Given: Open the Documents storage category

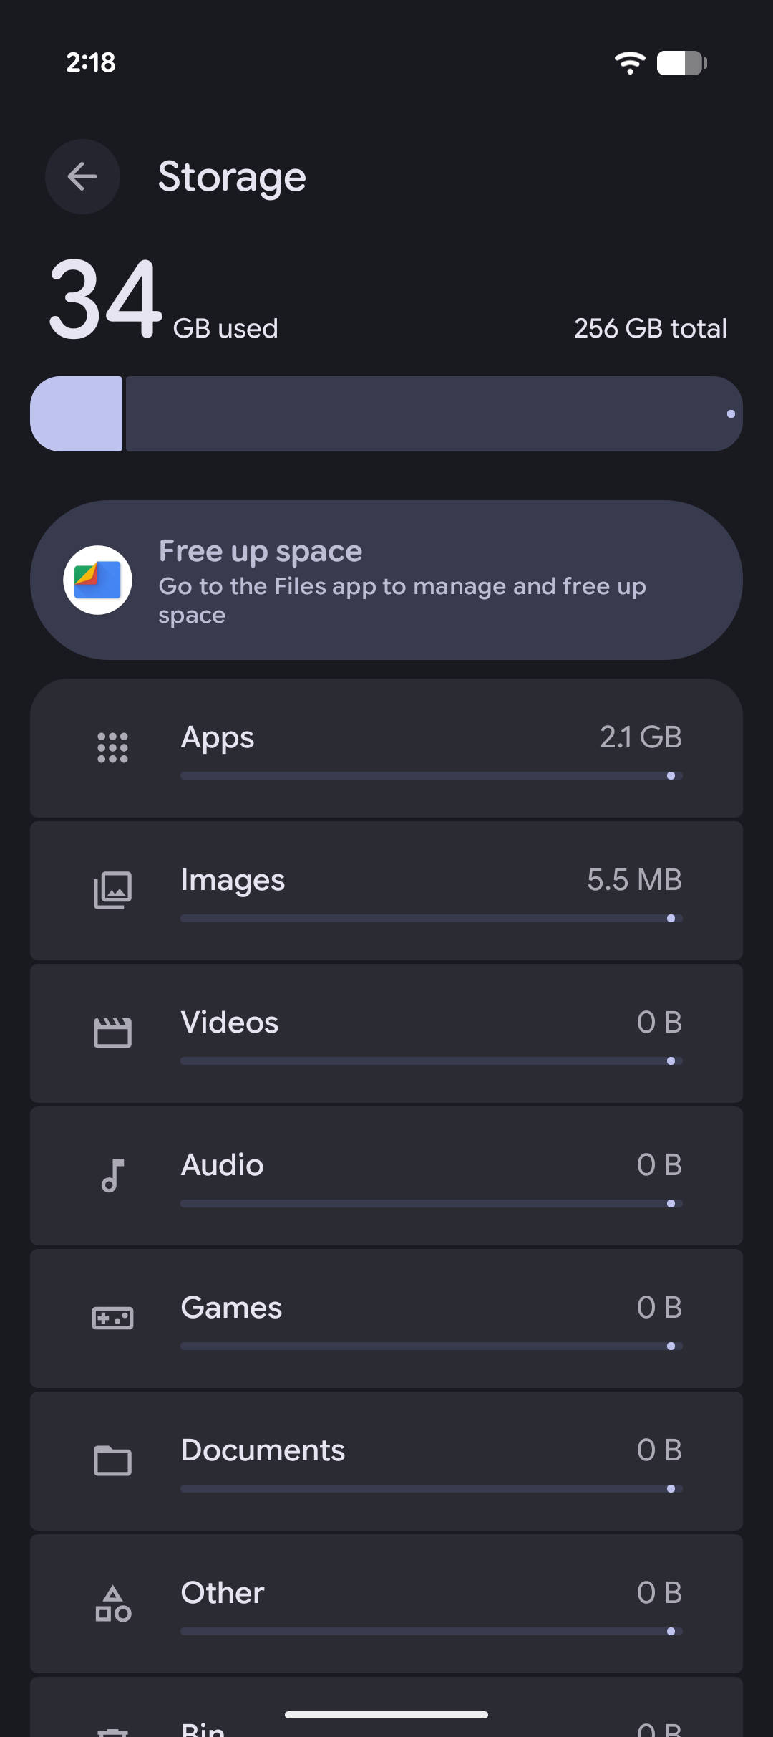Looking at the screenshot, I should [x=386, y=1461].
